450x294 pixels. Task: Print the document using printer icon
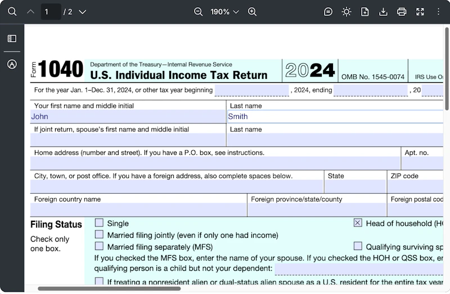pos(402,12)
